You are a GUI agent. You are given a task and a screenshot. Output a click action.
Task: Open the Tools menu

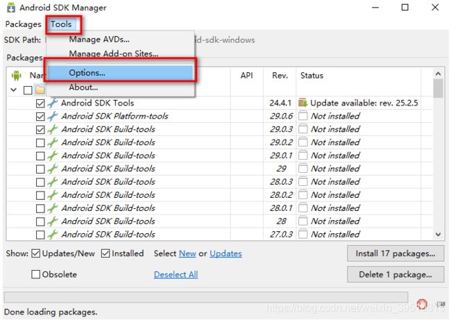[x=62, y=24]
